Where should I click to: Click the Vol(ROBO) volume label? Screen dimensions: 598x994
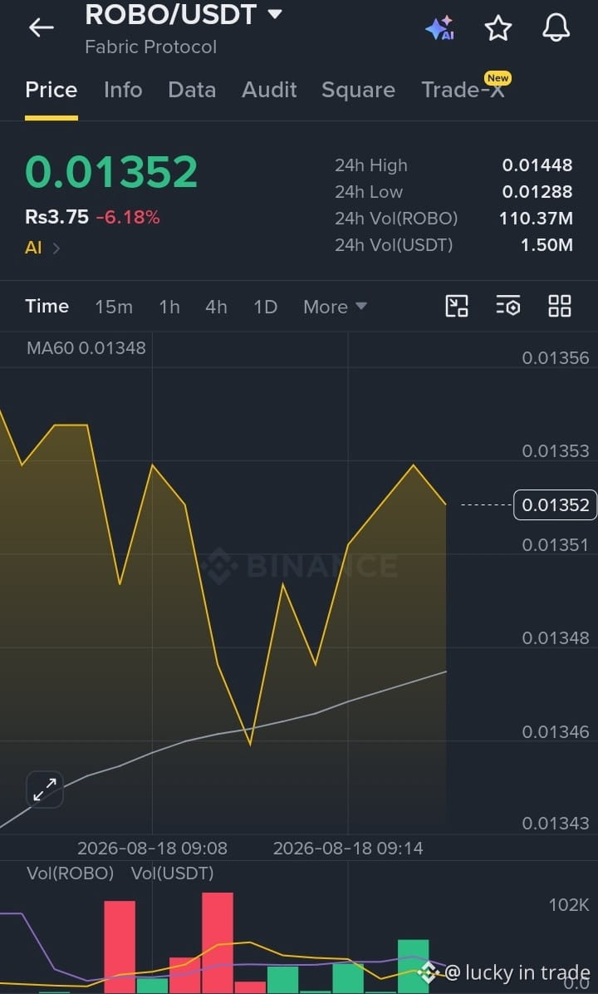(71, 873)
